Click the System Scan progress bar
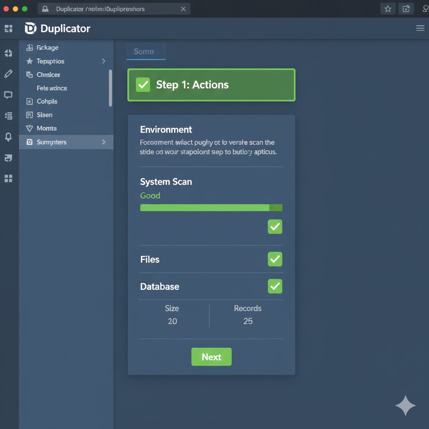Viewport: 429px width, 429px height. coord(211,208)
